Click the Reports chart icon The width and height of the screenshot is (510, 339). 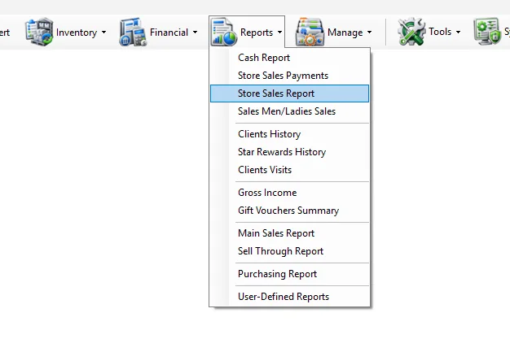pos(224,32)
